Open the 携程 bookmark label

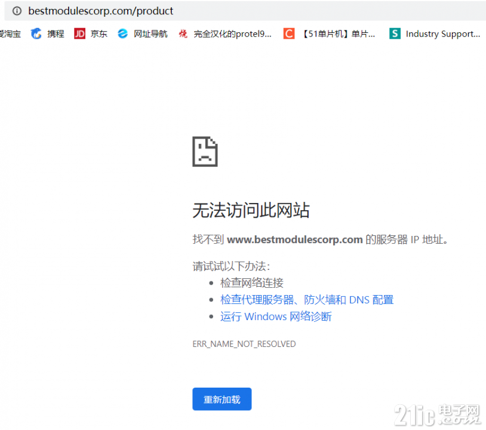click(56, 34)
